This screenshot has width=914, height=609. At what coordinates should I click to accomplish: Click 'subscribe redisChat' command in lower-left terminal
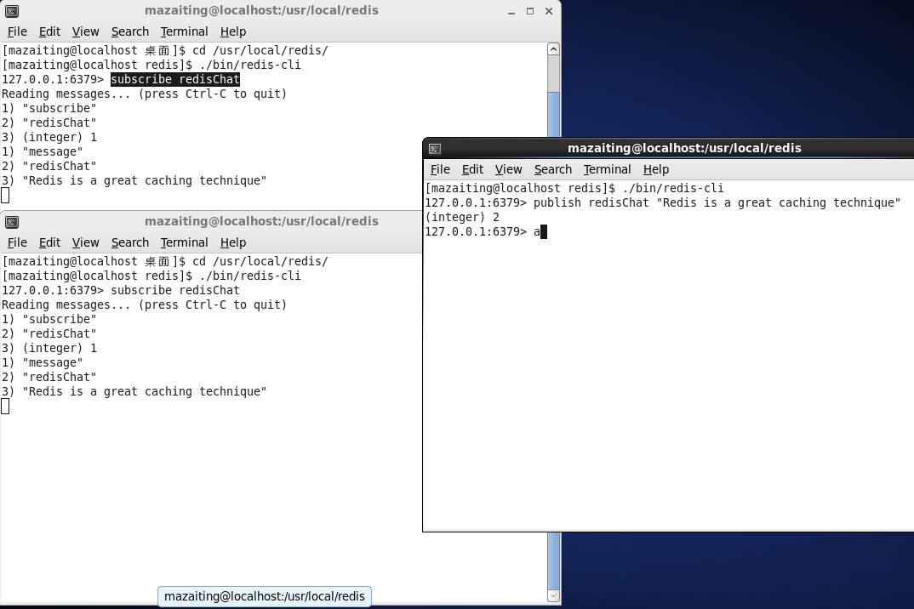174,290
